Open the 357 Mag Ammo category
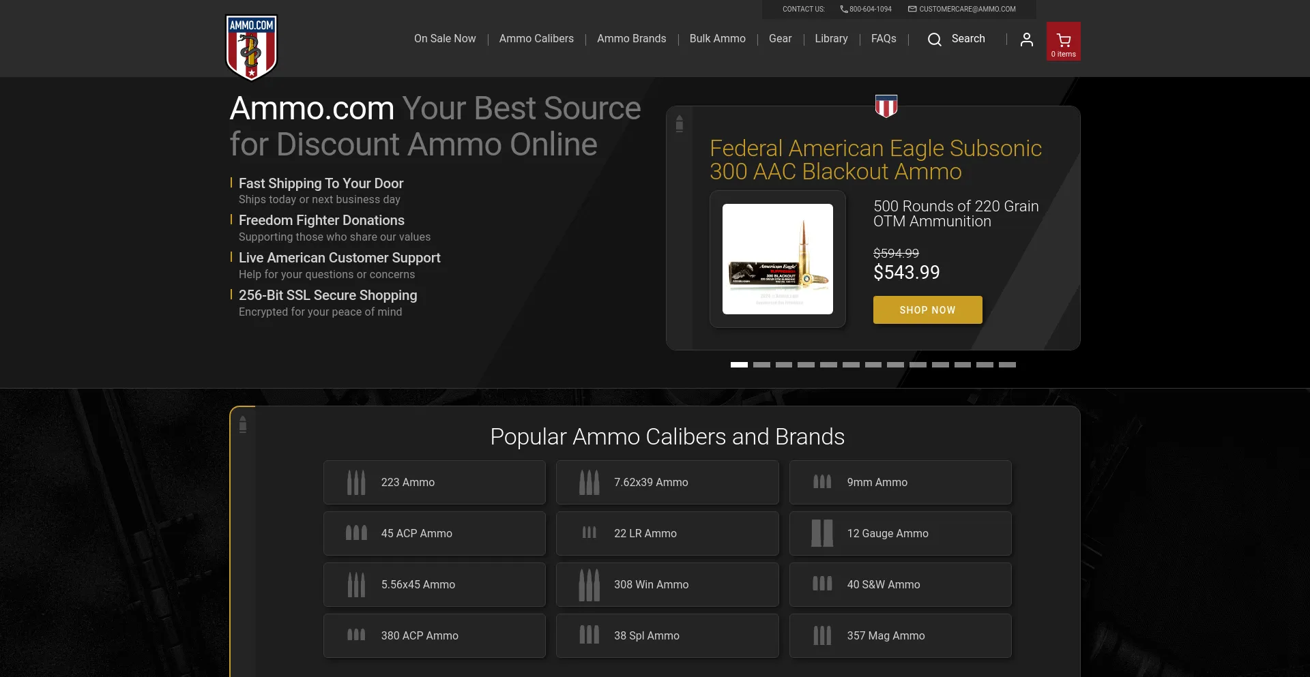Viewport: 1310px width, 677px height. [x=901, y=635]
